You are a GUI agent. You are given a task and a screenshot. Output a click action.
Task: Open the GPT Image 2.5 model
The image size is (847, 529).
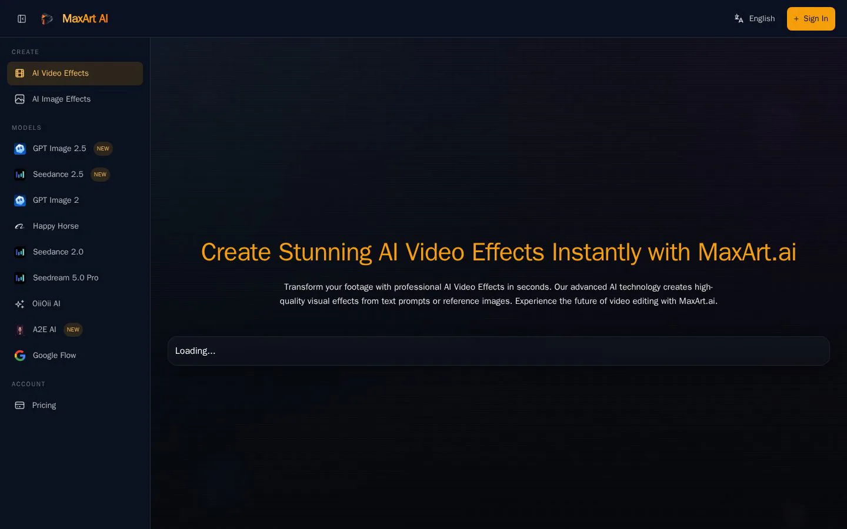coord(75,149)
